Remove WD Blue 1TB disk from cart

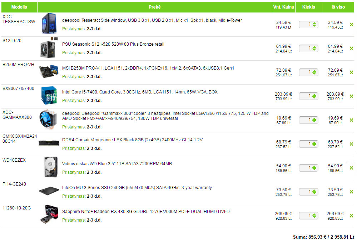coord(351,168)
